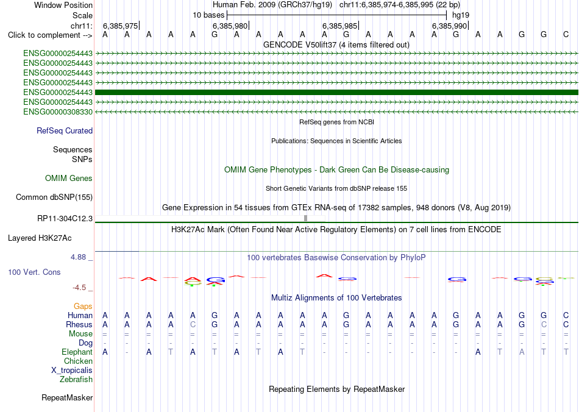Click the Sequences track label

coord(73,149)
